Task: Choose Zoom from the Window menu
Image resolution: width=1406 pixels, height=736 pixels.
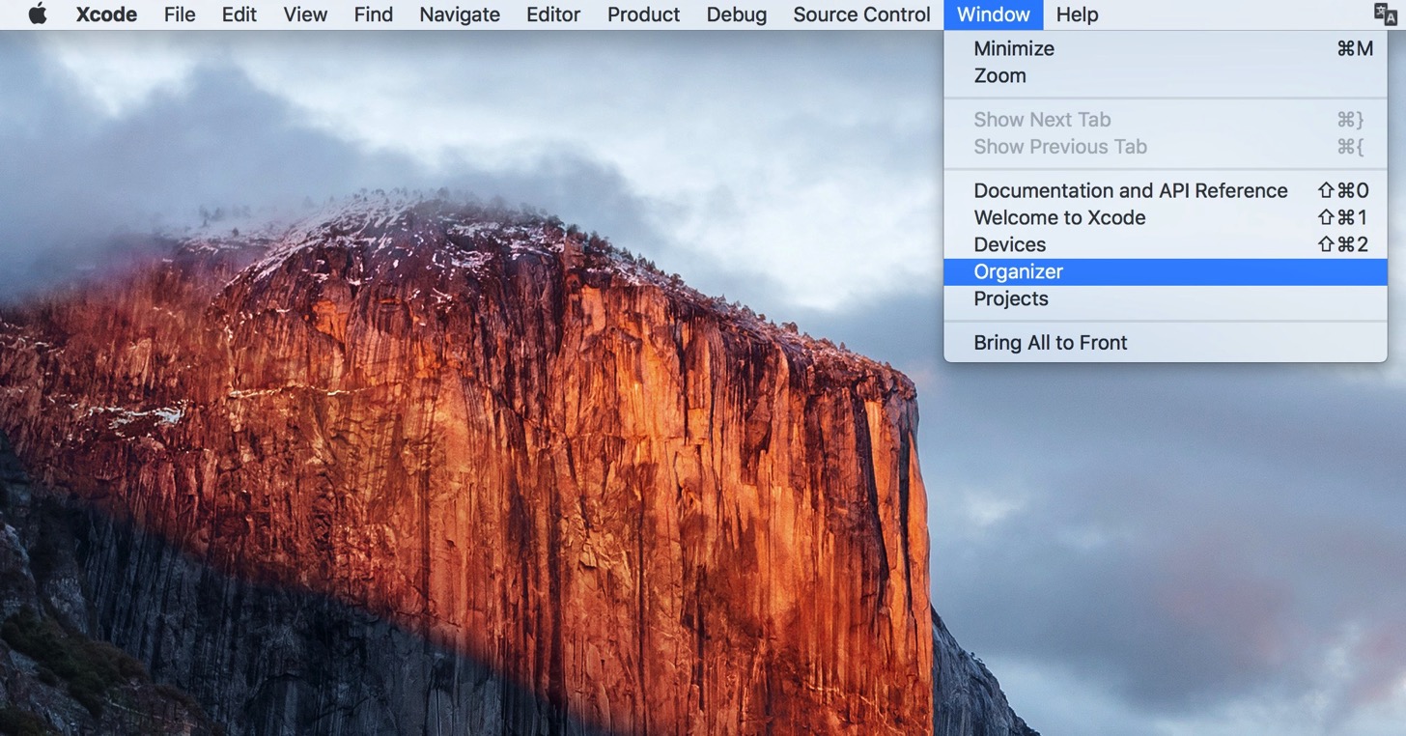Action: [x=1166, y=75]
